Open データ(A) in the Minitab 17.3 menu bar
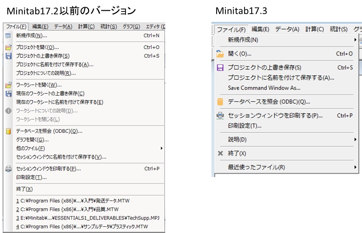 (287, 29)
